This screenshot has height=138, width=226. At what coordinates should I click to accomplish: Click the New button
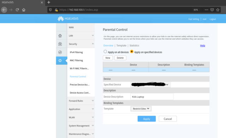[x=108, y=58]
